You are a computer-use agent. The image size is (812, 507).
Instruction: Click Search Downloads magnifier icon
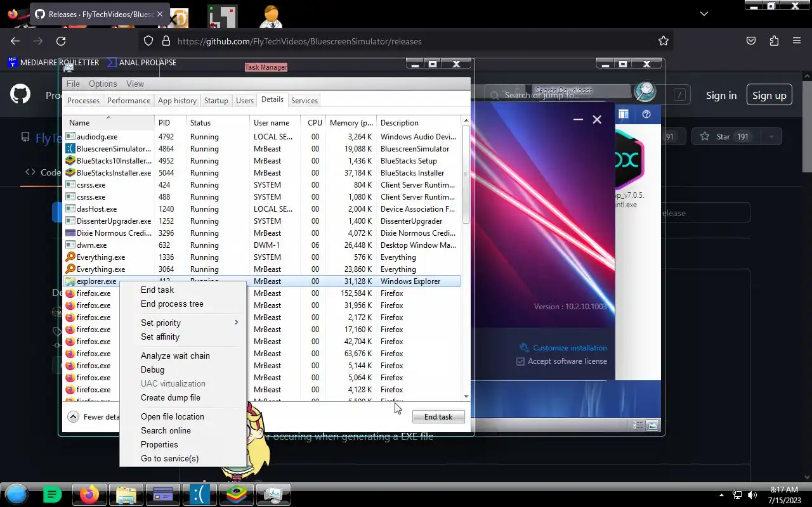645,92
